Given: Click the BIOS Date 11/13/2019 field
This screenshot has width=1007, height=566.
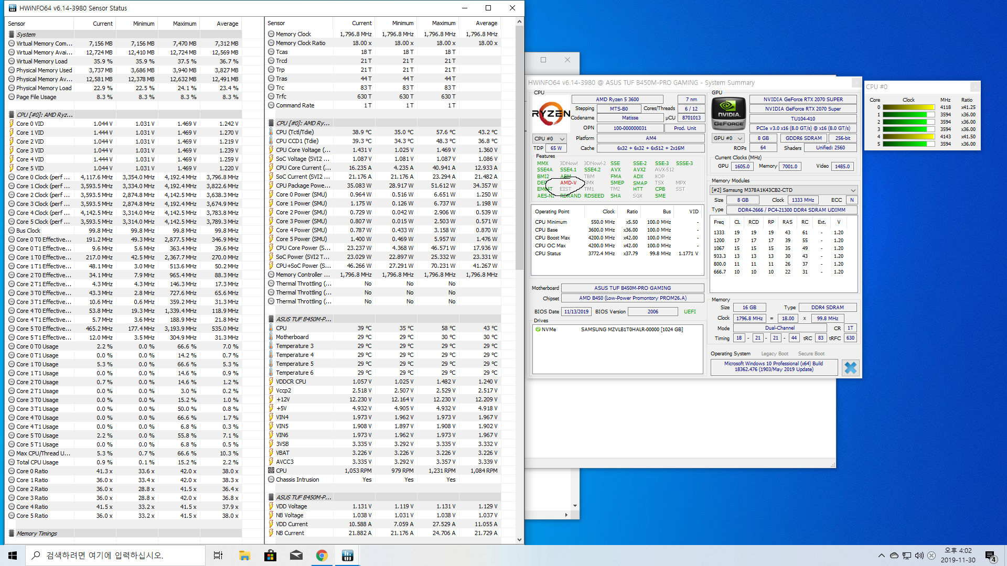Looking at the screenshot, I should pos(576,312).
